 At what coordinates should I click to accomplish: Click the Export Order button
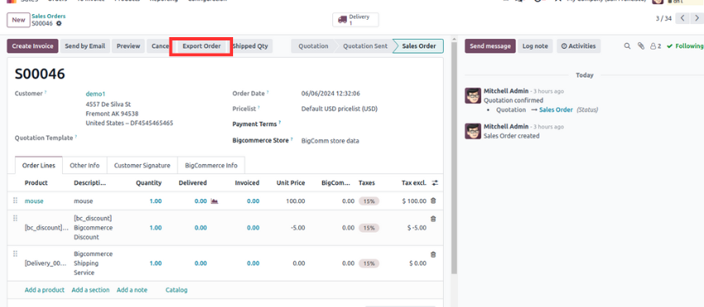pyautogui.click(x=201, y=46)
